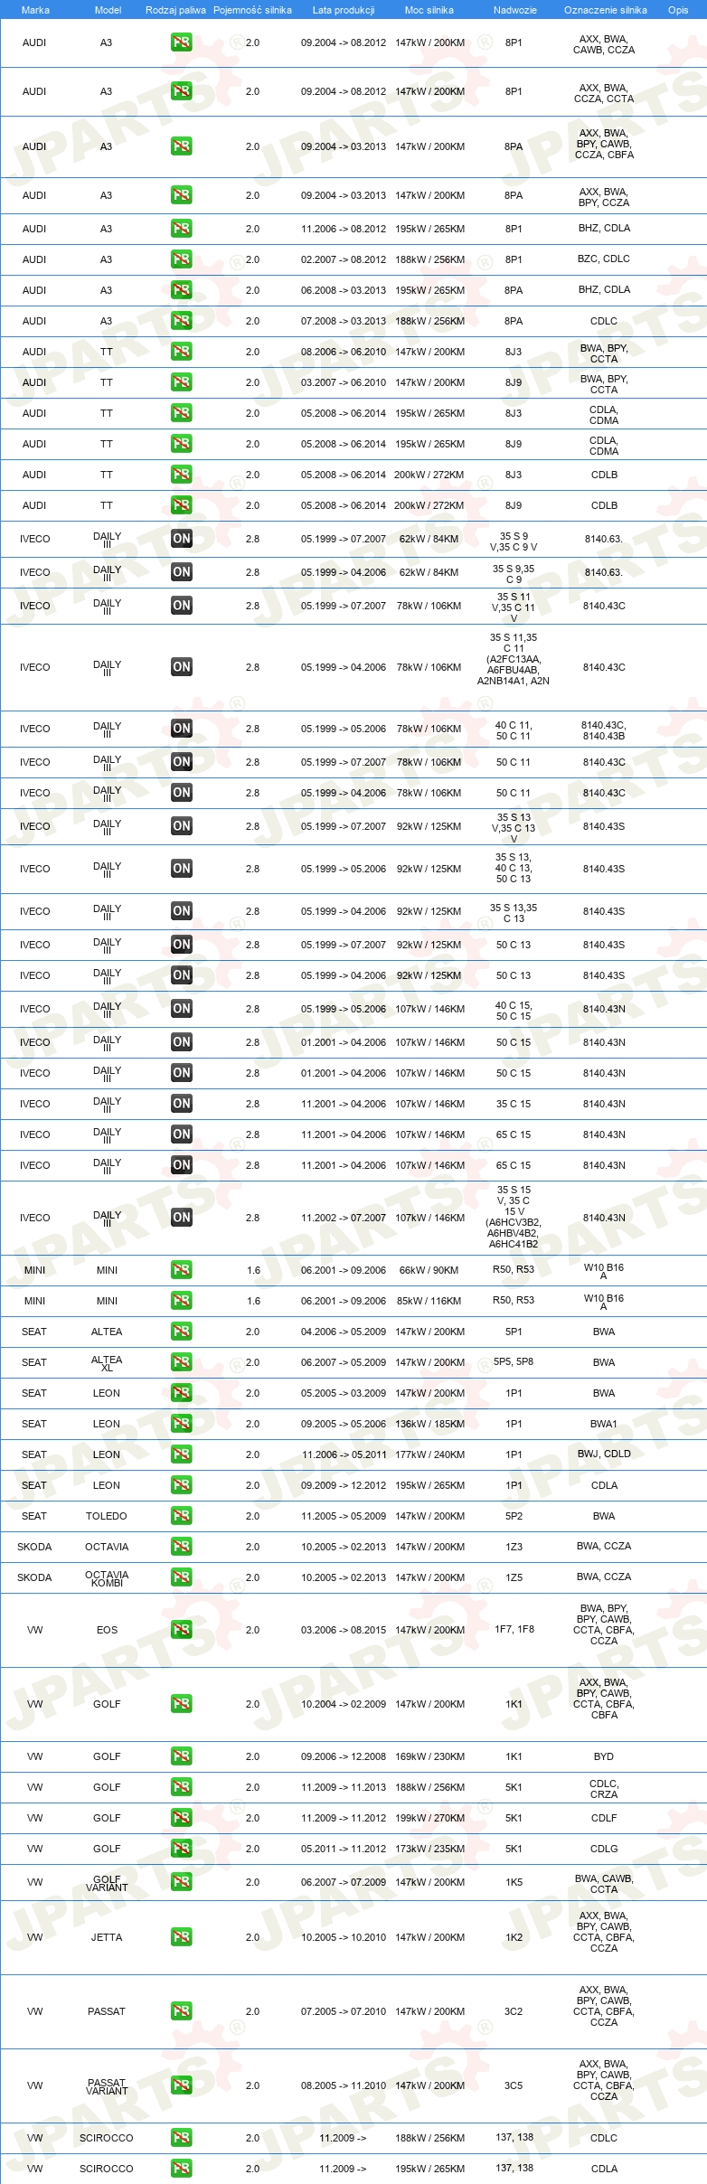Viewport: 707px width, 2184px height.
Task: Click the petrol icon in the VW Golf CDLG row
Action: coord(181,1849)
